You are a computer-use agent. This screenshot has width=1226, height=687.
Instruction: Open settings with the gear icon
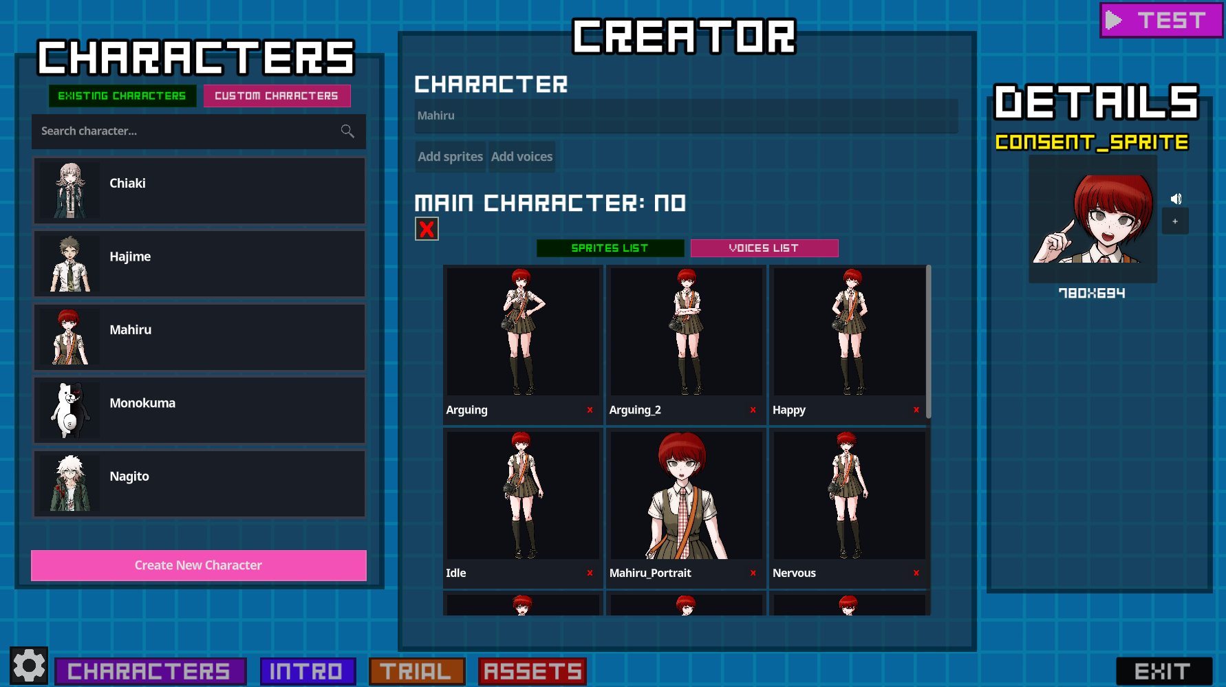click(x=29, y=666)
